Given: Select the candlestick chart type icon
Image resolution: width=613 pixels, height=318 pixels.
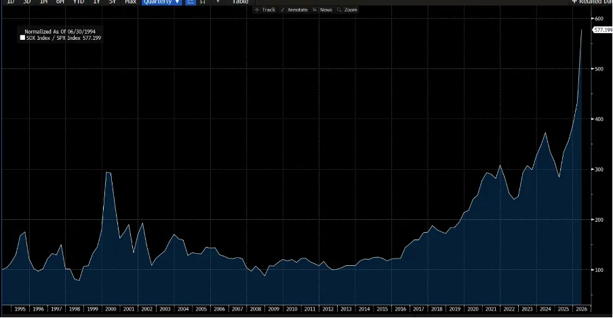Looking at the screenshot, I should pos(203,2).
